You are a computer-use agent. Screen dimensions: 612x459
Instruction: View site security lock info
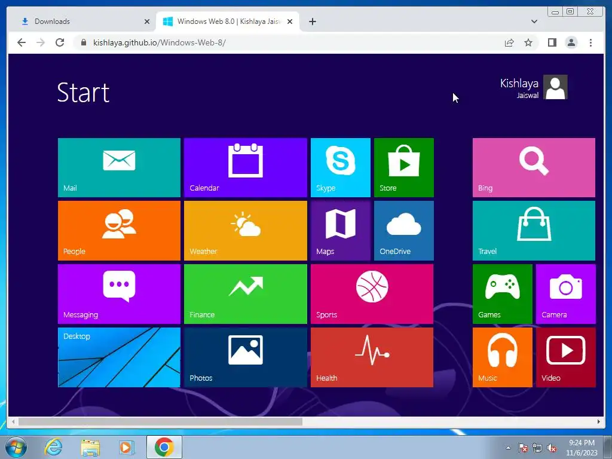[83, 42]
